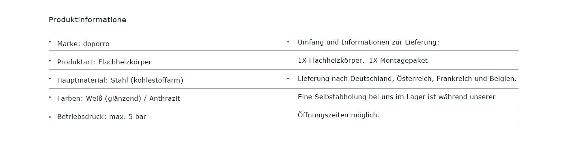Click bullet beside Umfang und Informationen
This screenshot has height=157, width=568.
288,42
